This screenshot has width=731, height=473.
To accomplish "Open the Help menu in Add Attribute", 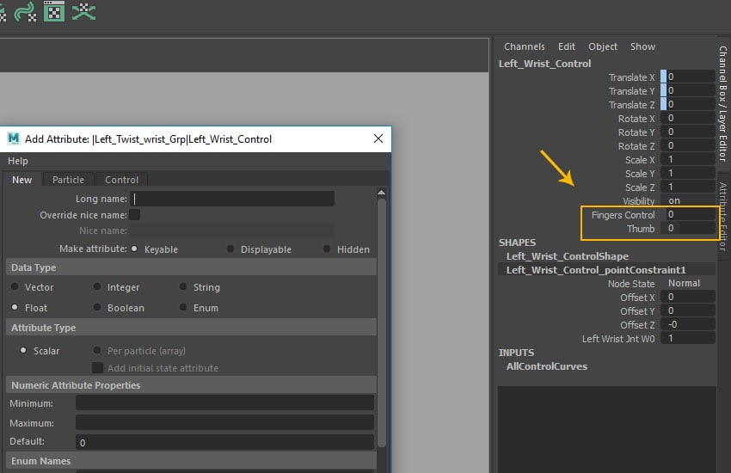I will [18, 161].
